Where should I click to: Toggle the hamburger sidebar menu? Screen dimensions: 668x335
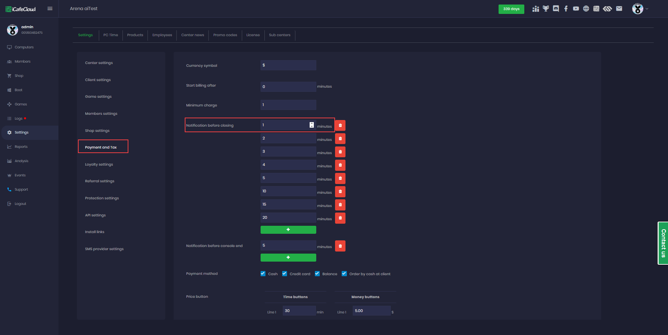[50, 9]
